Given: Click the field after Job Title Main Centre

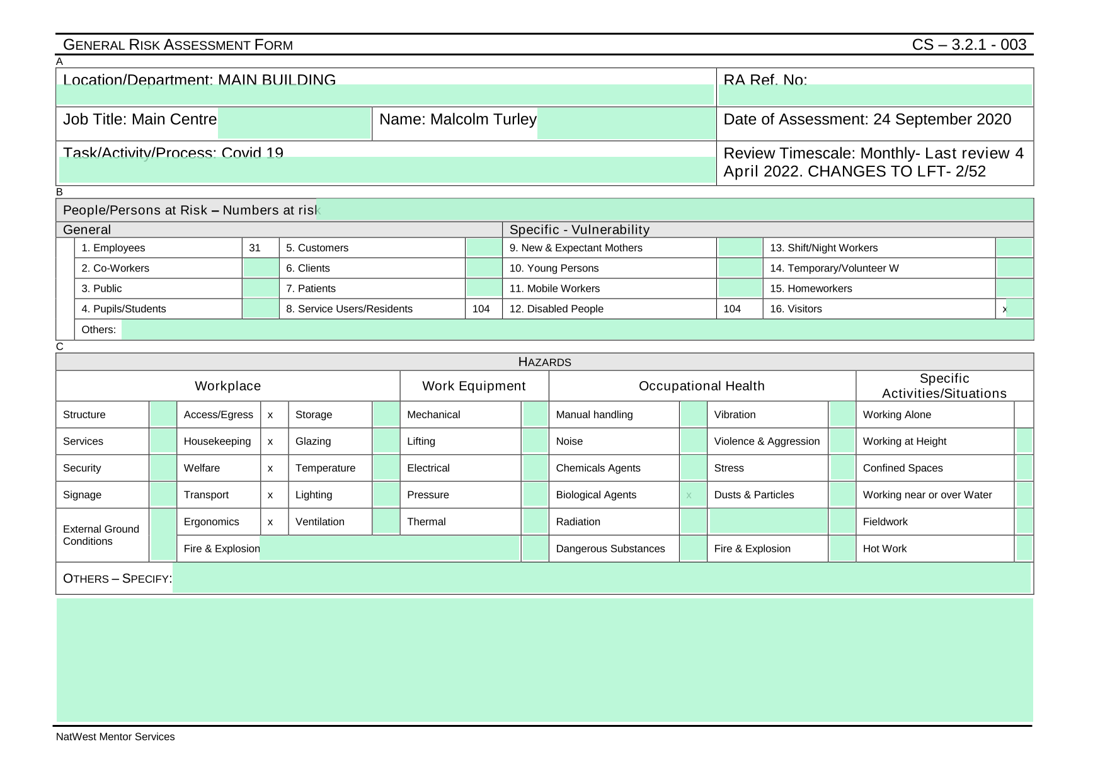Looking at the screenshot, I should click(294, 123).
